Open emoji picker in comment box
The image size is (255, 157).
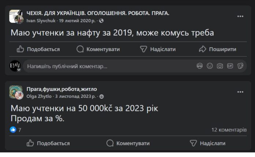pos(210,66)
